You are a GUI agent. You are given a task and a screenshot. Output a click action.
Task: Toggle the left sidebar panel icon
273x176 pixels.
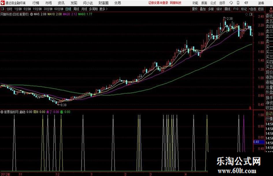coord(3,9)
